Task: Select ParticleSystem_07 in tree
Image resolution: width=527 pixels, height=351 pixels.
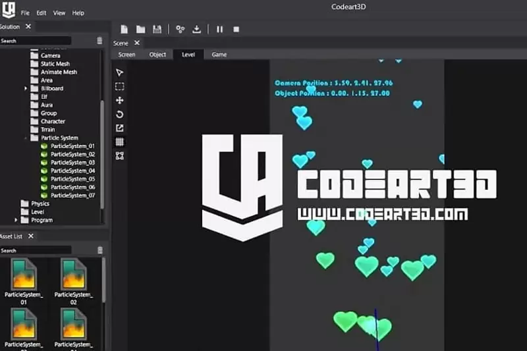Action: click(x=68, y=196)
